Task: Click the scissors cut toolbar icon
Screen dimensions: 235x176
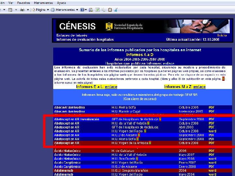Action: pos(116,10)
